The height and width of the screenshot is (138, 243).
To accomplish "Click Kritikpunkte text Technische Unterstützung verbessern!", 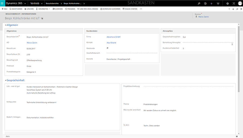I will click(x=42, y=102).
